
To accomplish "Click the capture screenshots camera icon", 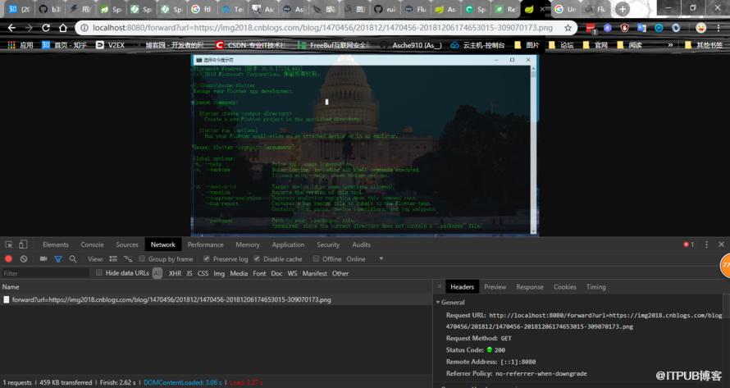I will 43,259.
